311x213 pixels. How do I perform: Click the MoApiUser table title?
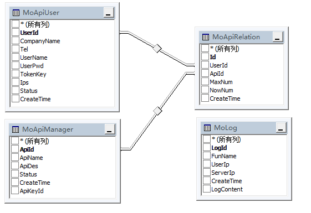[41, 13]
